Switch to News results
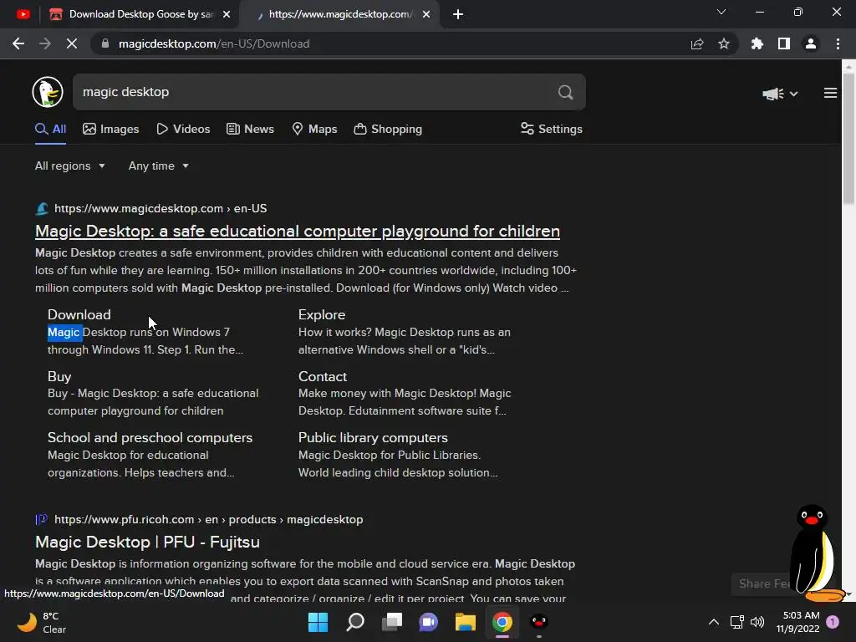Screen dimensions: 856x642 coord(250,130)
